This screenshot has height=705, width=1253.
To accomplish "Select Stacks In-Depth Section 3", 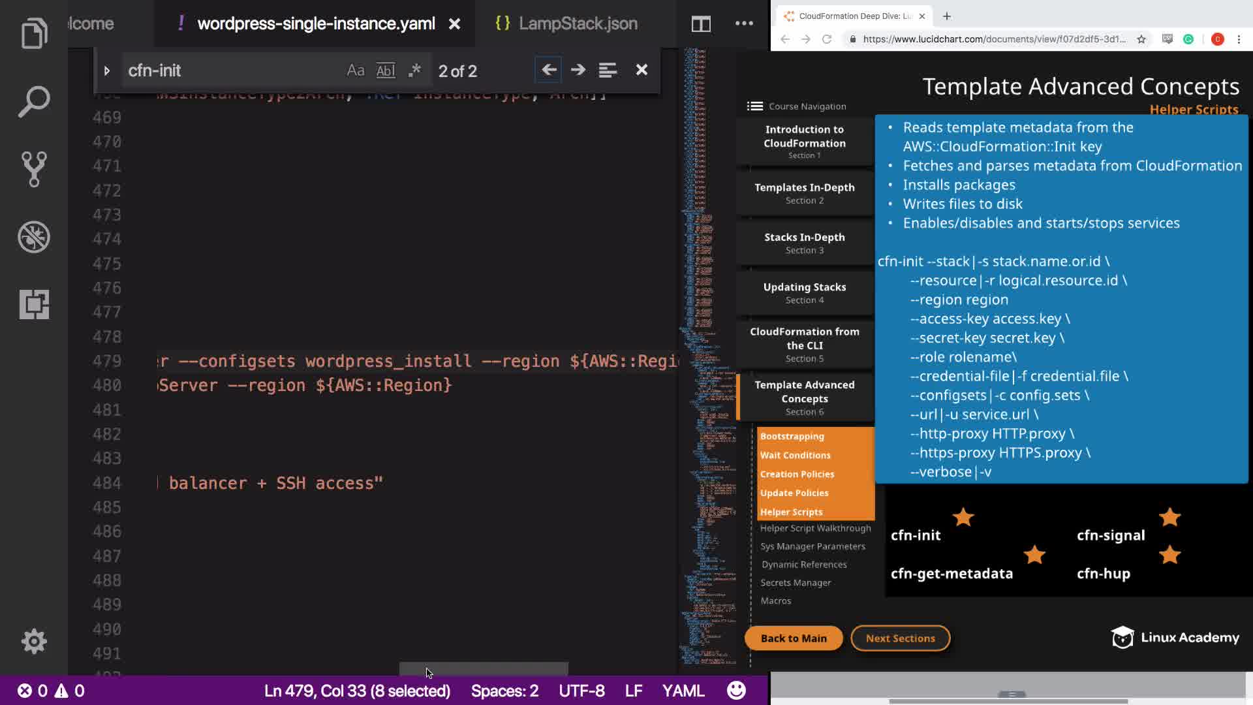I will (x=804, y=243).
